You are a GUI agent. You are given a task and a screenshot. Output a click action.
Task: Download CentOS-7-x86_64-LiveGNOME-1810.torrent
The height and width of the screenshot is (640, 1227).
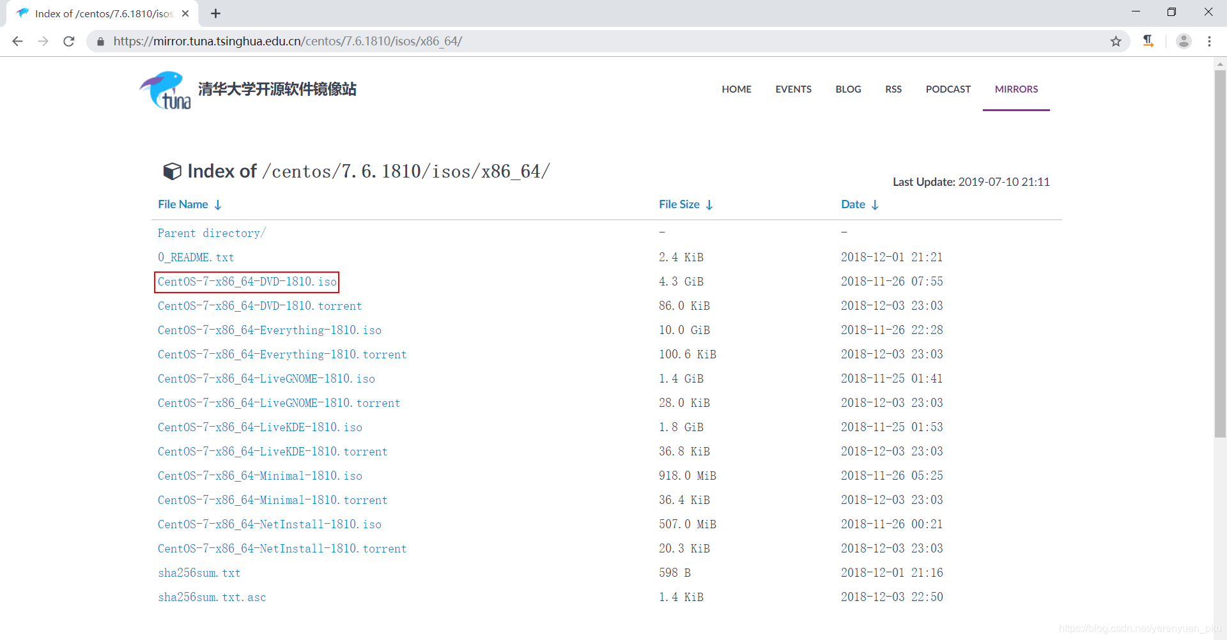[279, 403]
